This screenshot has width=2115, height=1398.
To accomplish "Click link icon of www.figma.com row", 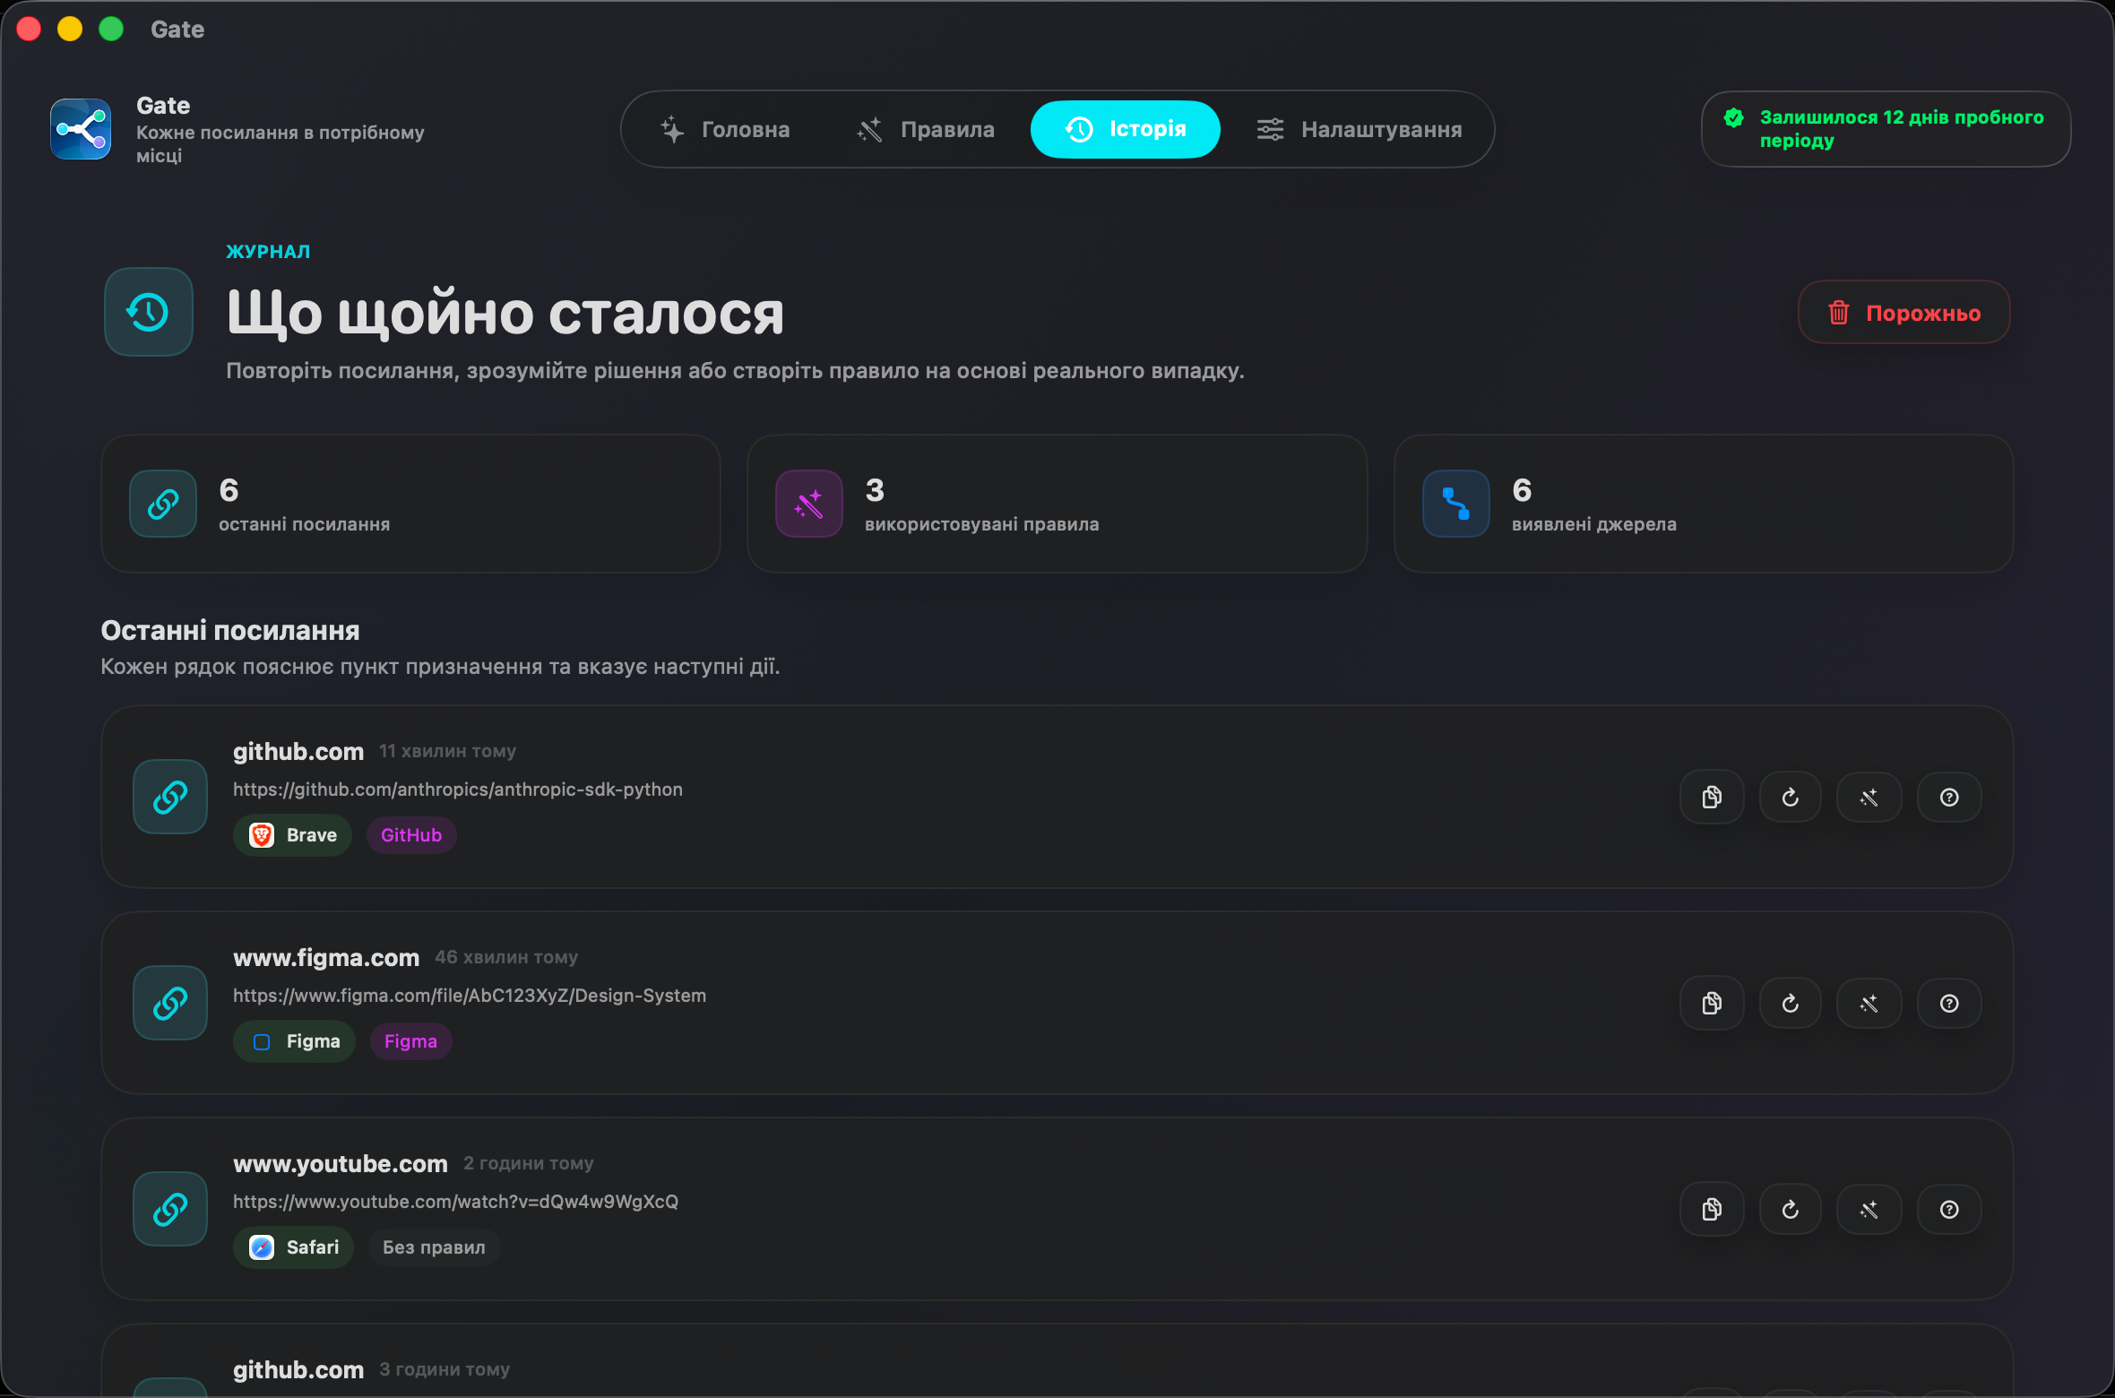I will point(170,1003).
